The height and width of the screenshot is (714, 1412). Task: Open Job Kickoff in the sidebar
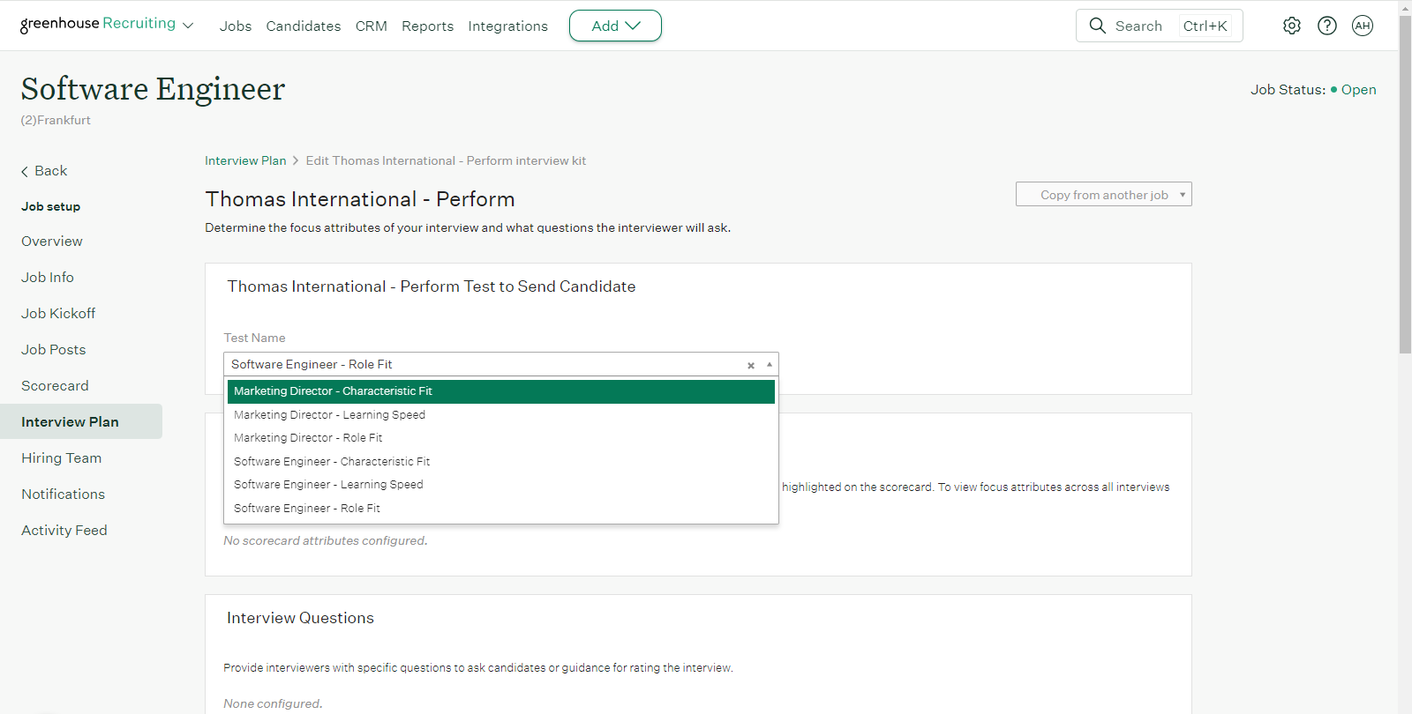(58, 314)
